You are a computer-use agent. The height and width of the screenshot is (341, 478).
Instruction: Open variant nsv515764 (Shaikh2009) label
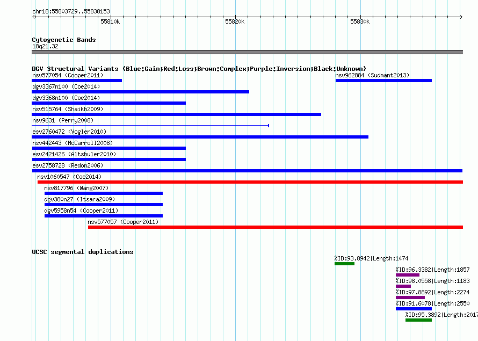pyautogui.click(x=68, y=109)
